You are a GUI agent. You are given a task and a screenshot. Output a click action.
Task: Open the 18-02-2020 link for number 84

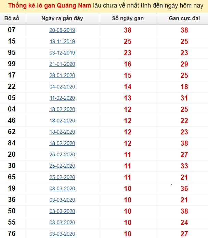[x=62, y=143]
